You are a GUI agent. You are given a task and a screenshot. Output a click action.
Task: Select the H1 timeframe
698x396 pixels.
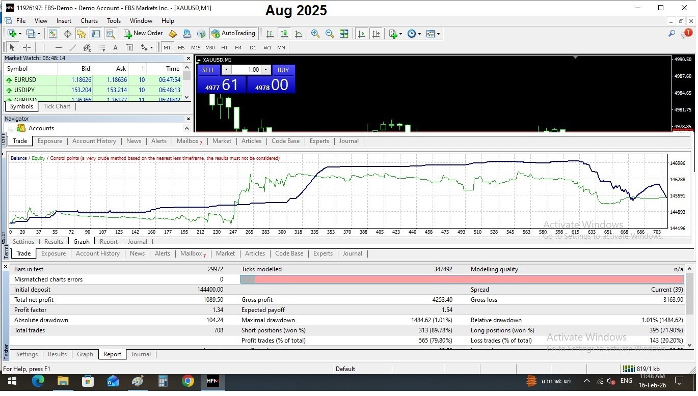224,47
